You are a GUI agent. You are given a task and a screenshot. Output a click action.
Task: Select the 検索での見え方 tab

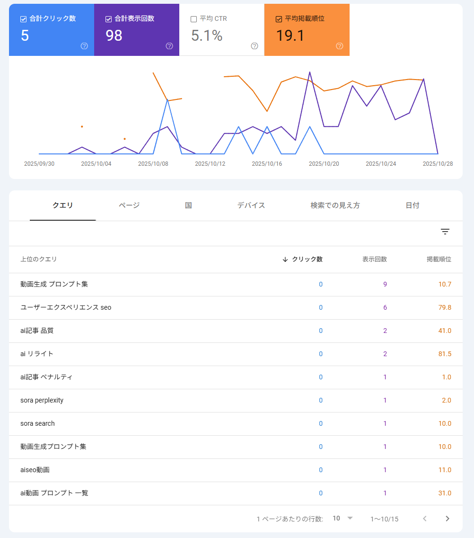(x=335, y=206)
